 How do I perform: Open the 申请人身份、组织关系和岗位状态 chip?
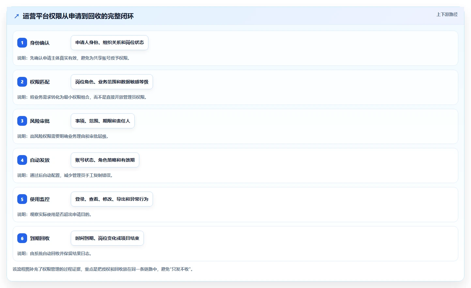point(110,43)
